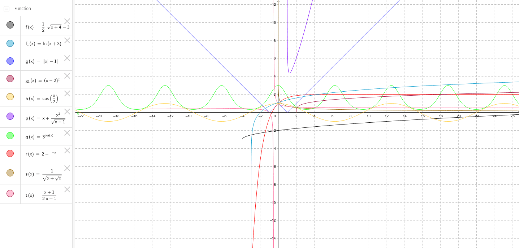
Task: Delete the ln(x+3) row with X
Action: [67, 40]
